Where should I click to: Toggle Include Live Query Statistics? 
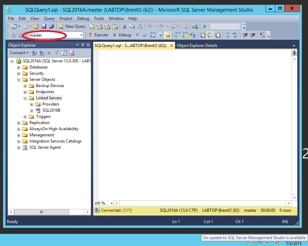[185, 35]
